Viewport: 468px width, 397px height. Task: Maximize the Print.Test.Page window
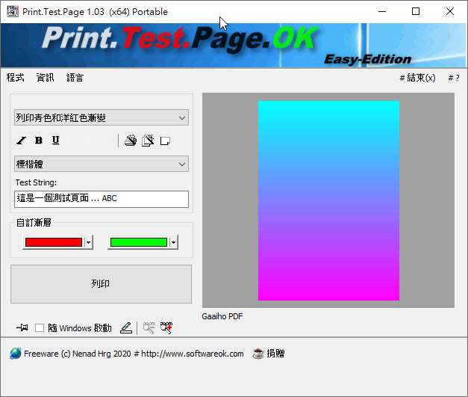click(x=416, y=12)
